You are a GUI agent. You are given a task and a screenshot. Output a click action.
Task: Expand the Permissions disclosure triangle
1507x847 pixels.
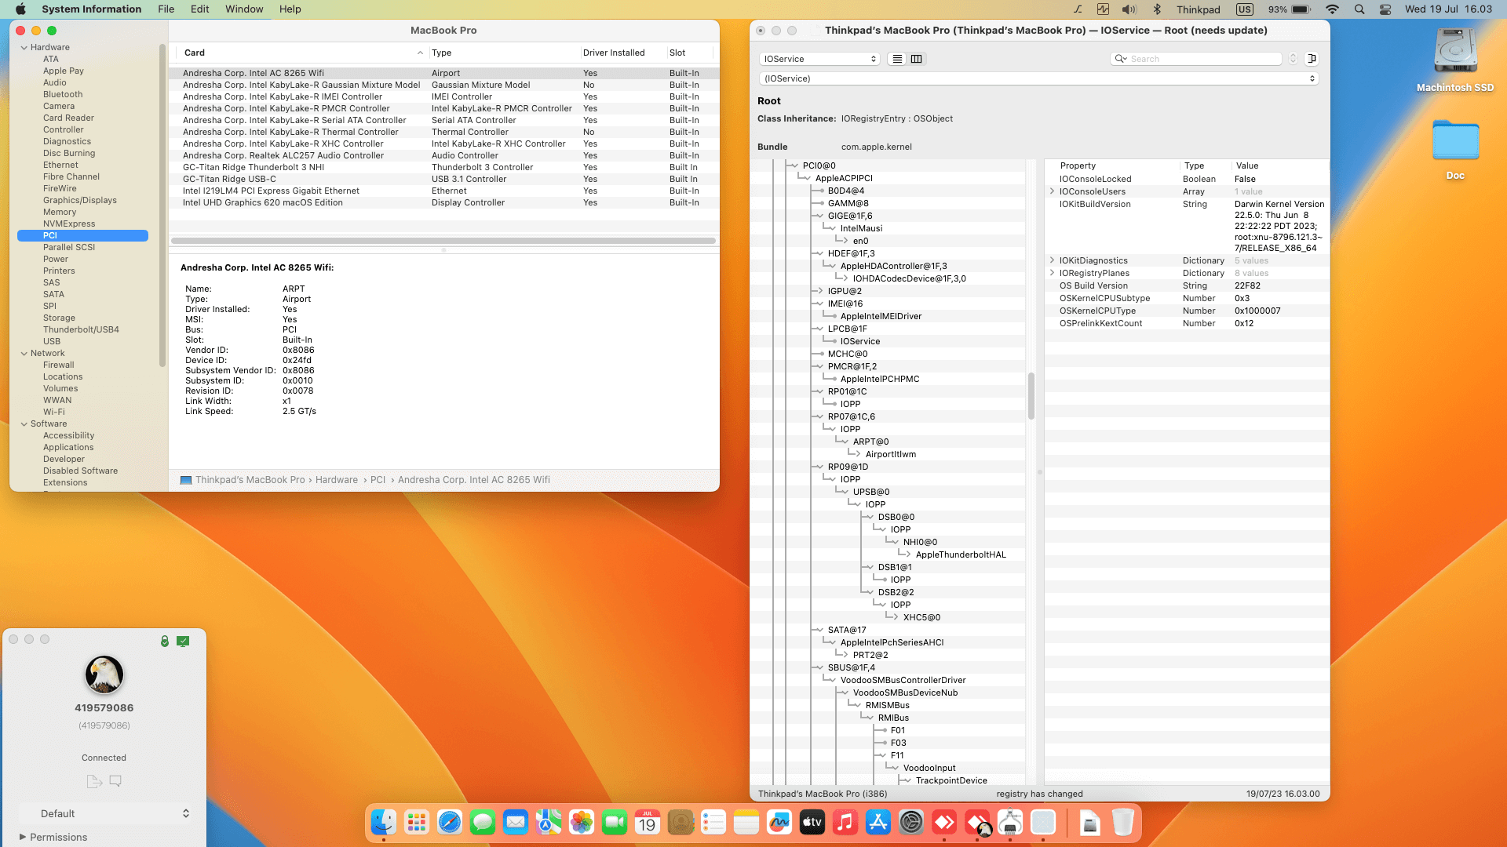23,837
